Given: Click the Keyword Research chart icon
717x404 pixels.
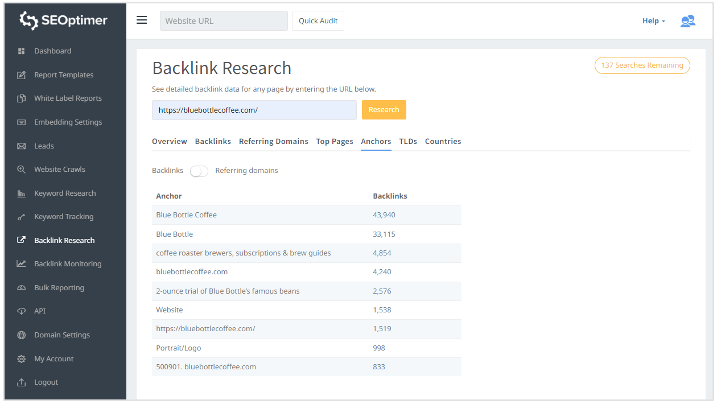Looking at the screenshot, I should pos(22,193).
